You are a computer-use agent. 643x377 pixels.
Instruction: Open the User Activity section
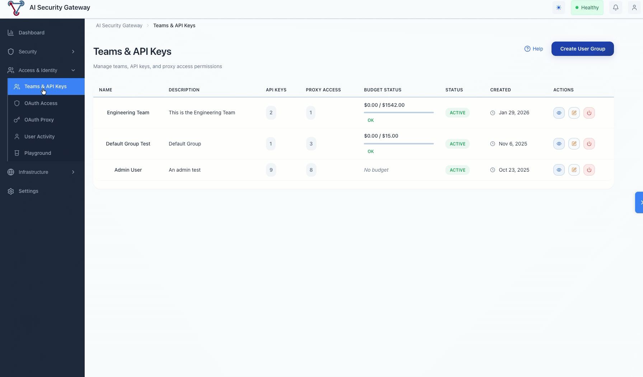39,137
